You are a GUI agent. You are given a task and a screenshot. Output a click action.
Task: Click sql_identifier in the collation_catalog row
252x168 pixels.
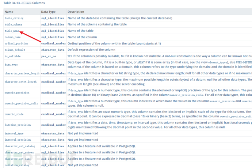pos(53,165)
